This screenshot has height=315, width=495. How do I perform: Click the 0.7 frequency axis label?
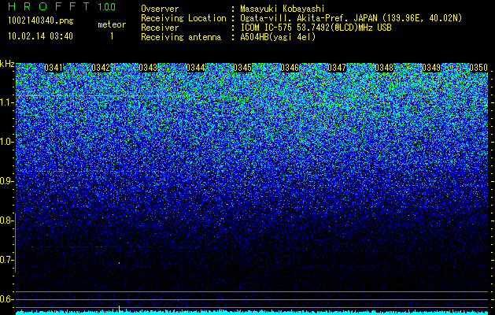[6, 260]
